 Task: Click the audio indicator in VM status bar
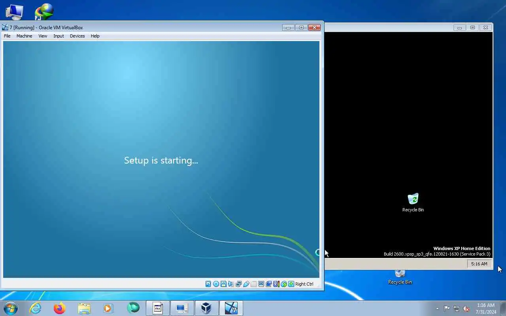coord(231,284)
